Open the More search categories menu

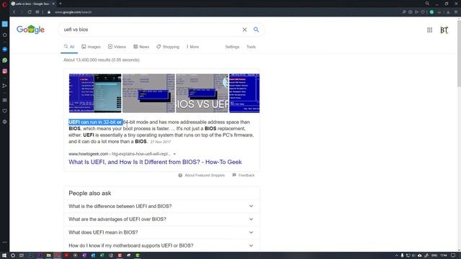coord(193,47)
